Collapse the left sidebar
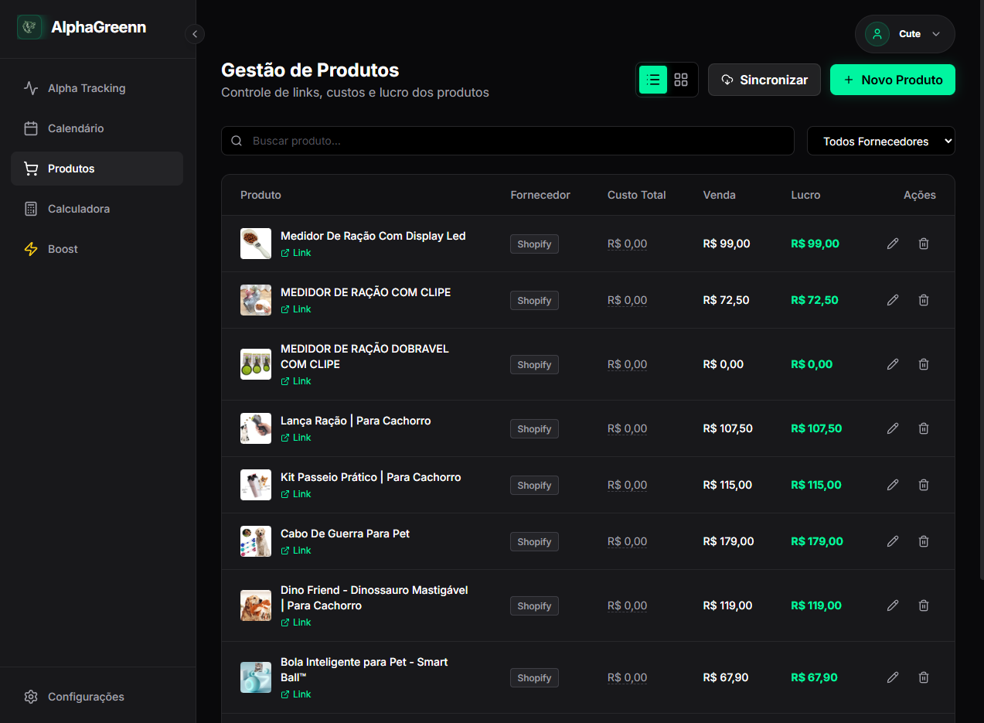 [x=195, y=34]
